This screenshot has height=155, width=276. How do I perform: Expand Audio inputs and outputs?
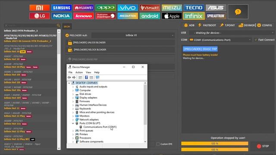click(73, 87)
